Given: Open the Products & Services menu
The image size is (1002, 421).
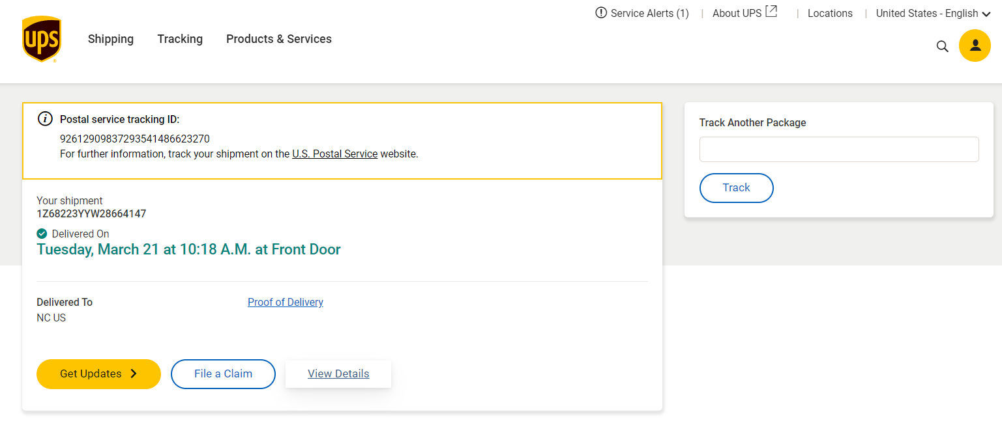Looking at the screenshot, I should 279,39.
